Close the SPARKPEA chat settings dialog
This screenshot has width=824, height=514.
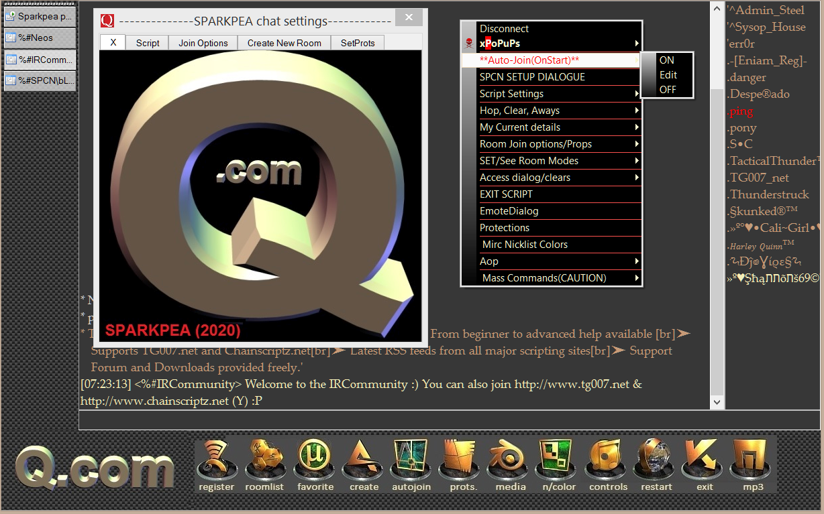point(408,19)
